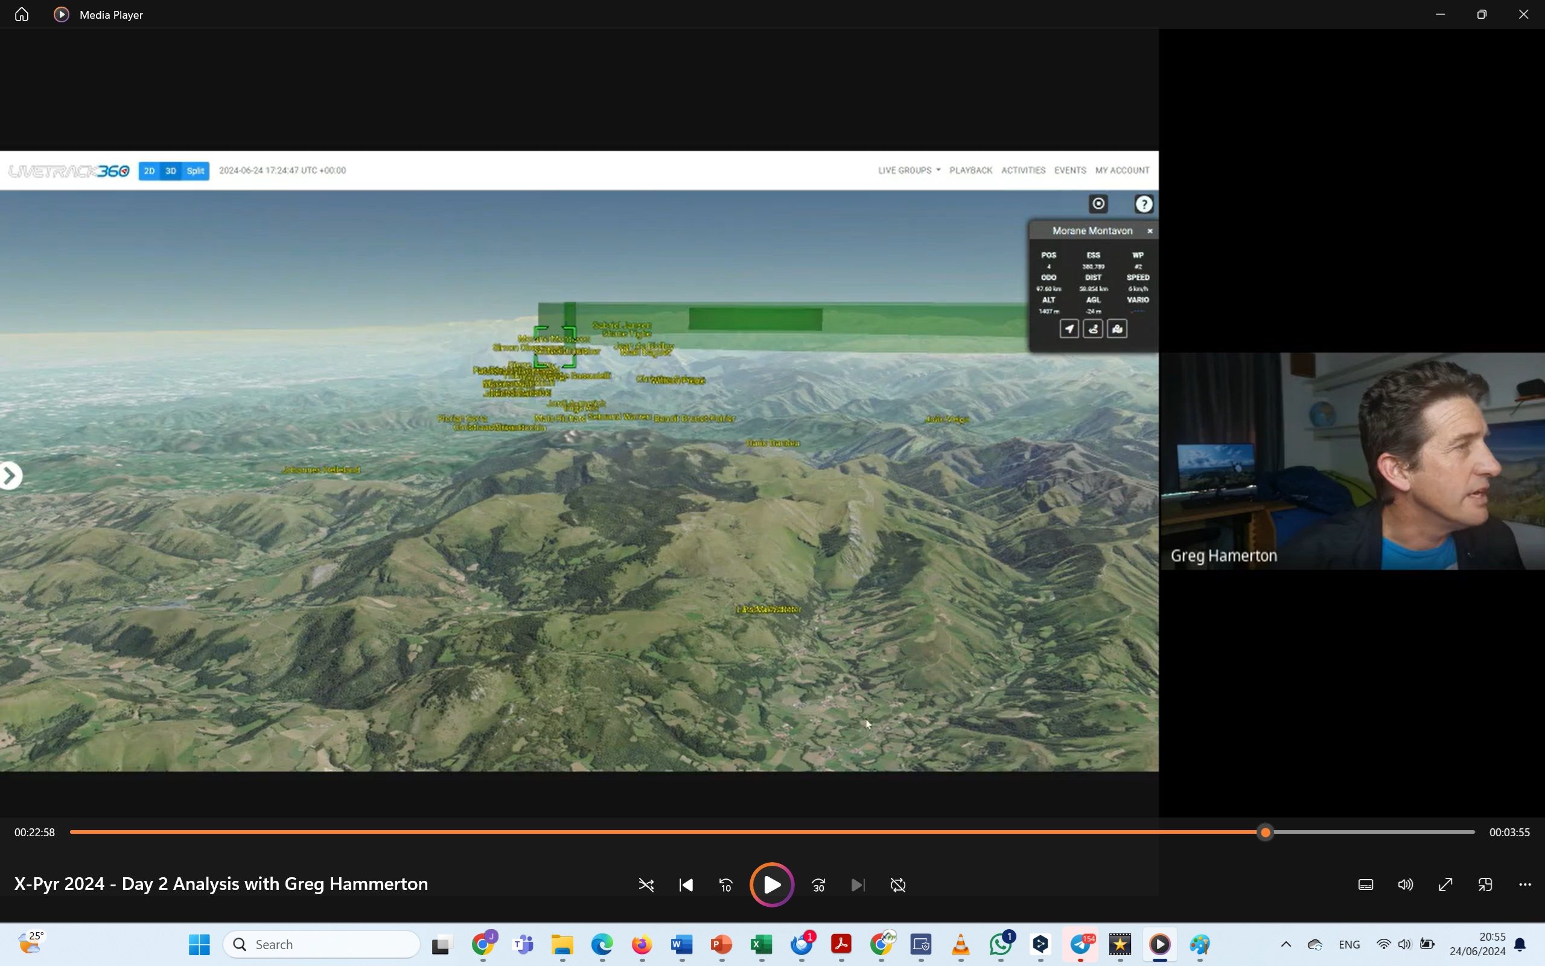
Task: Open more options ellipsis menu
Action: click(1525, 885)
